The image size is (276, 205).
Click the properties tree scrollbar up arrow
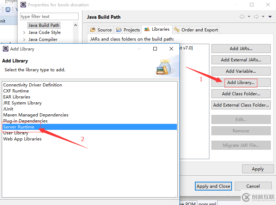[x=75, y=25]
